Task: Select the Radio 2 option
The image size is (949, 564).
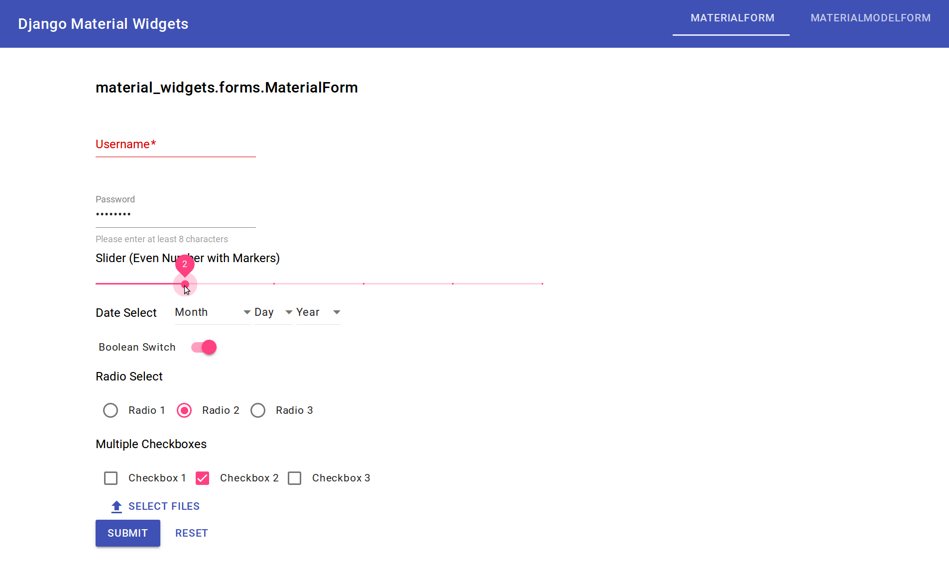Action: pos(184,410)
